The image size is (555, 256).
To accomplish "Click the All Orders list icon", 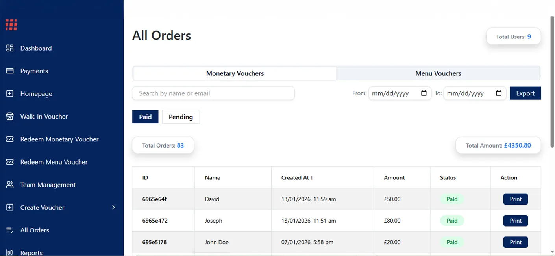I will [10, 230].
